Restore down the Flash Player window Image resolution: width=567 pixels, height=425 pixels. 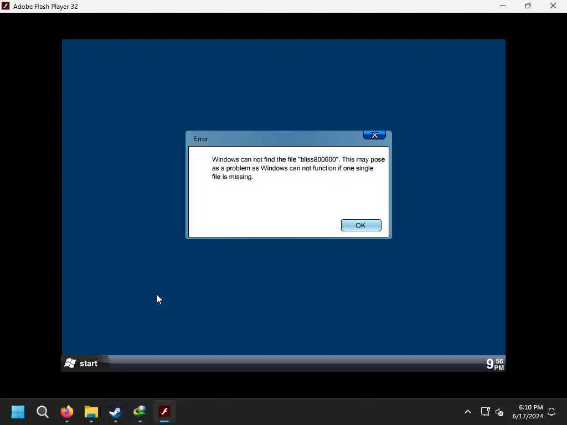point(528,6)
